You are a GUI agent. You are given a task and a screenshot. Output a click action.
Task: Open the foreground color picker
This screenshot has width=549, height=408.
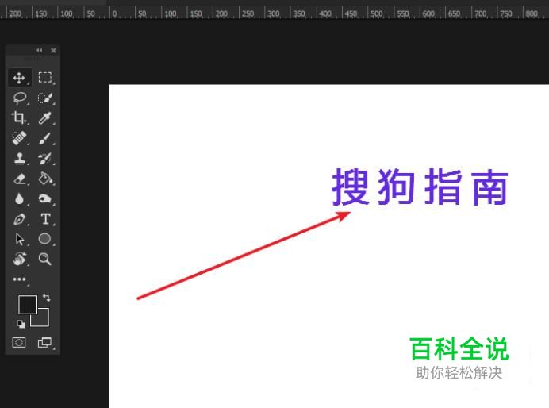pos(27,304)
